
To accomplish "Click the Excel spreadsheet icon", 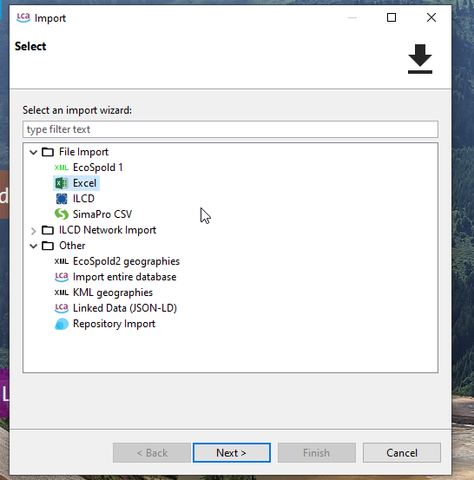I will [x=62, y=183].
